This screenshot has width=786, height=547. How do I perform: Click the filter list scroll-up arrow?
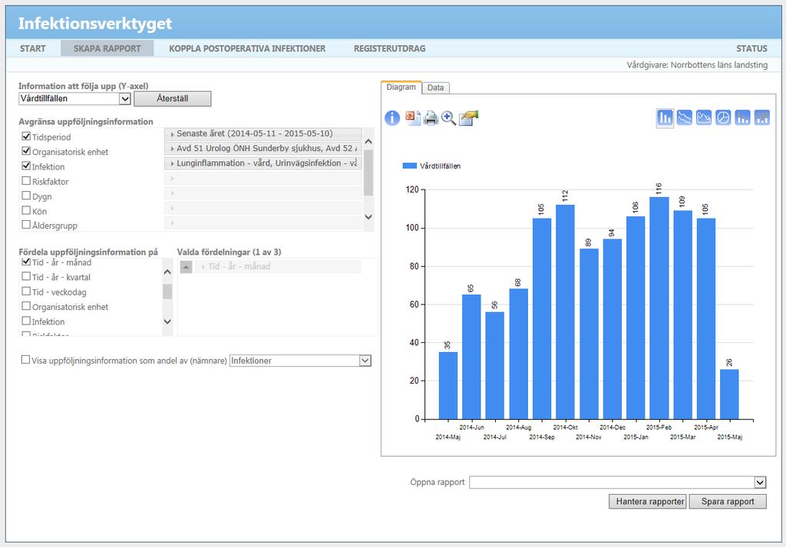point(368,141)
